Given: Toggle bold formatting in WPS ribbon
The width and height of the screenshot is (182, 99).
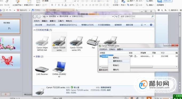Looking at the screenshot, I should (52, 5).
